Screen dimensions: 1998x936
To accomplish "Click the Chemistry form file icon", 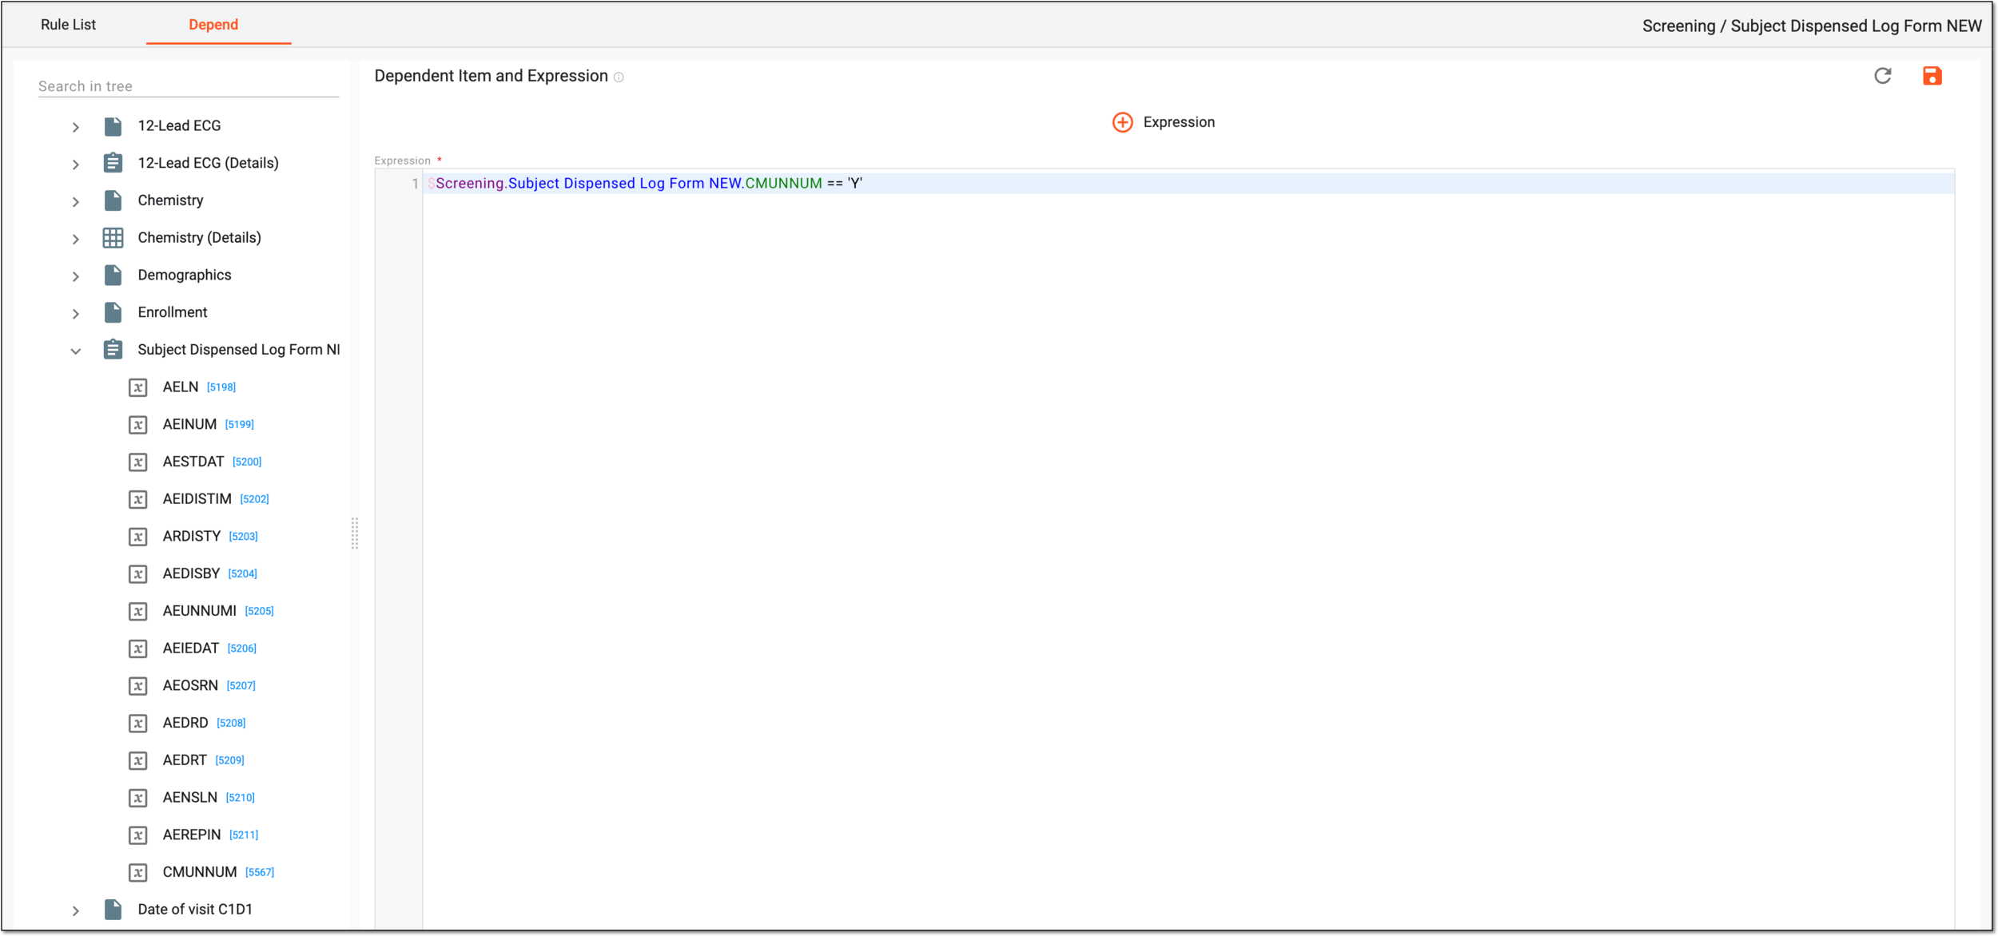I will (x=113, y=200).
